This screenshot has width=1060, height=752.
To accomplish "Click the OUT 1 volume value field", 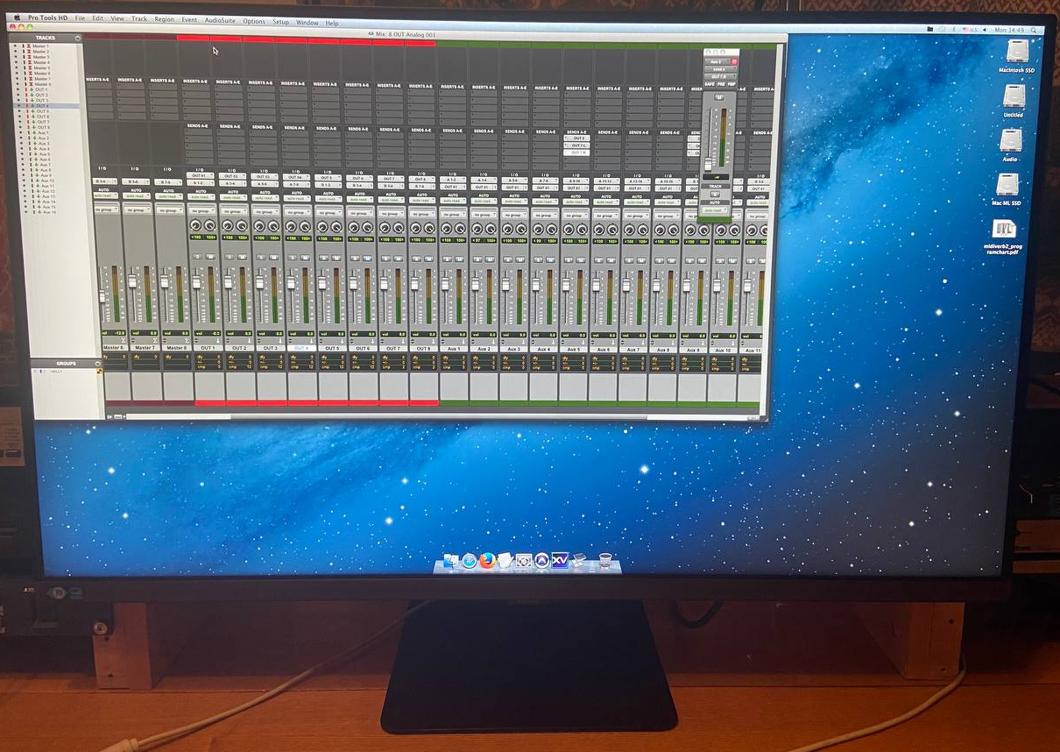I will tap(208, 334).
